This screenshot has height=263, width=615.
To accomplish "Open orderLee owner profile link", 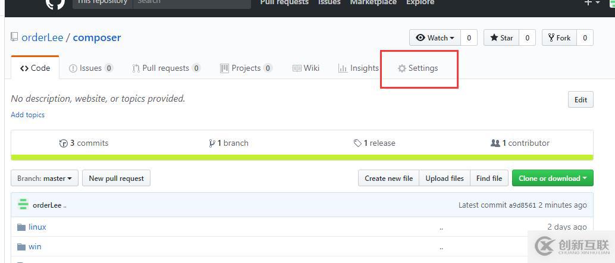I will 42,37.
